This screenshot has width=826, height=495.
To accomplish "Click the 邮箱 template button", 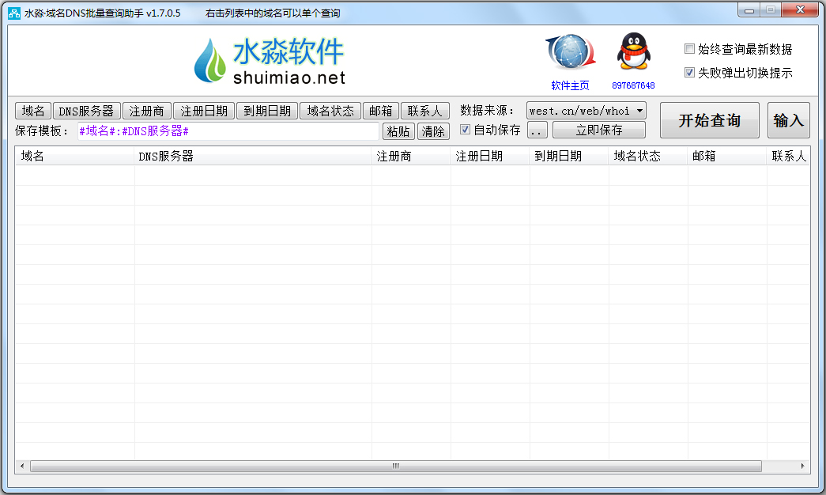I will click(380, 111).
